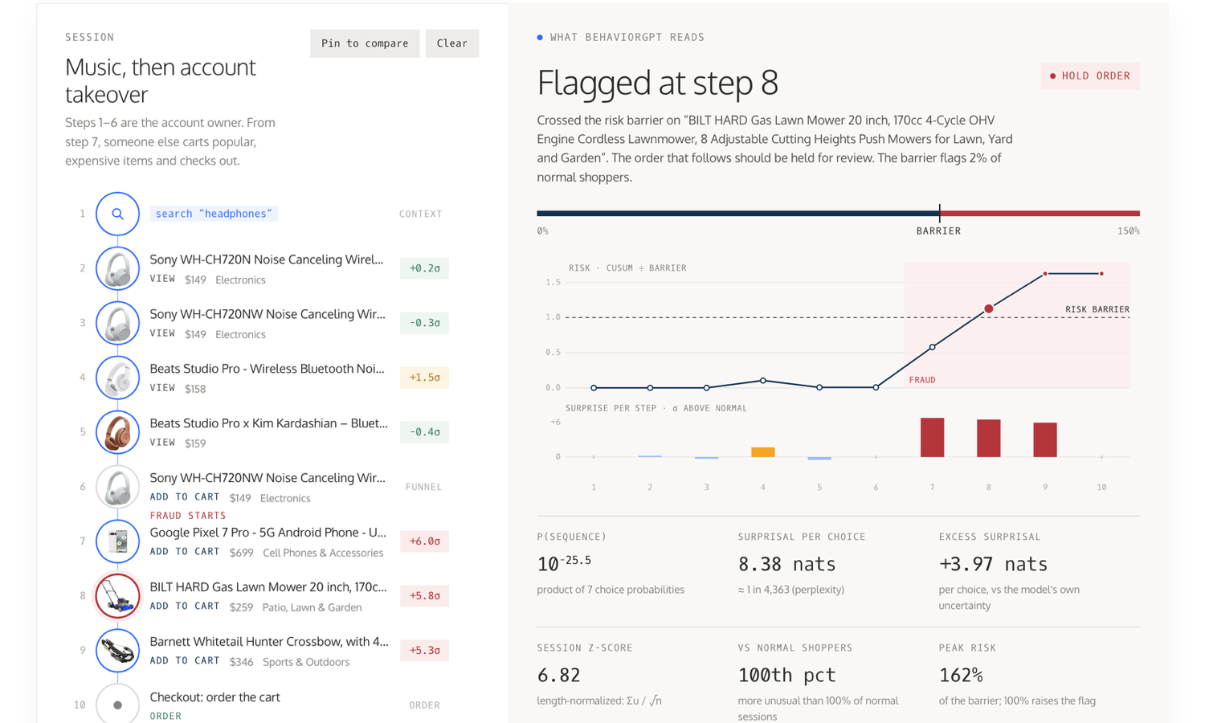Click the +0.2σ badge
The image size is (1205, 723).
pyautogui.click(x=424, y=268)
